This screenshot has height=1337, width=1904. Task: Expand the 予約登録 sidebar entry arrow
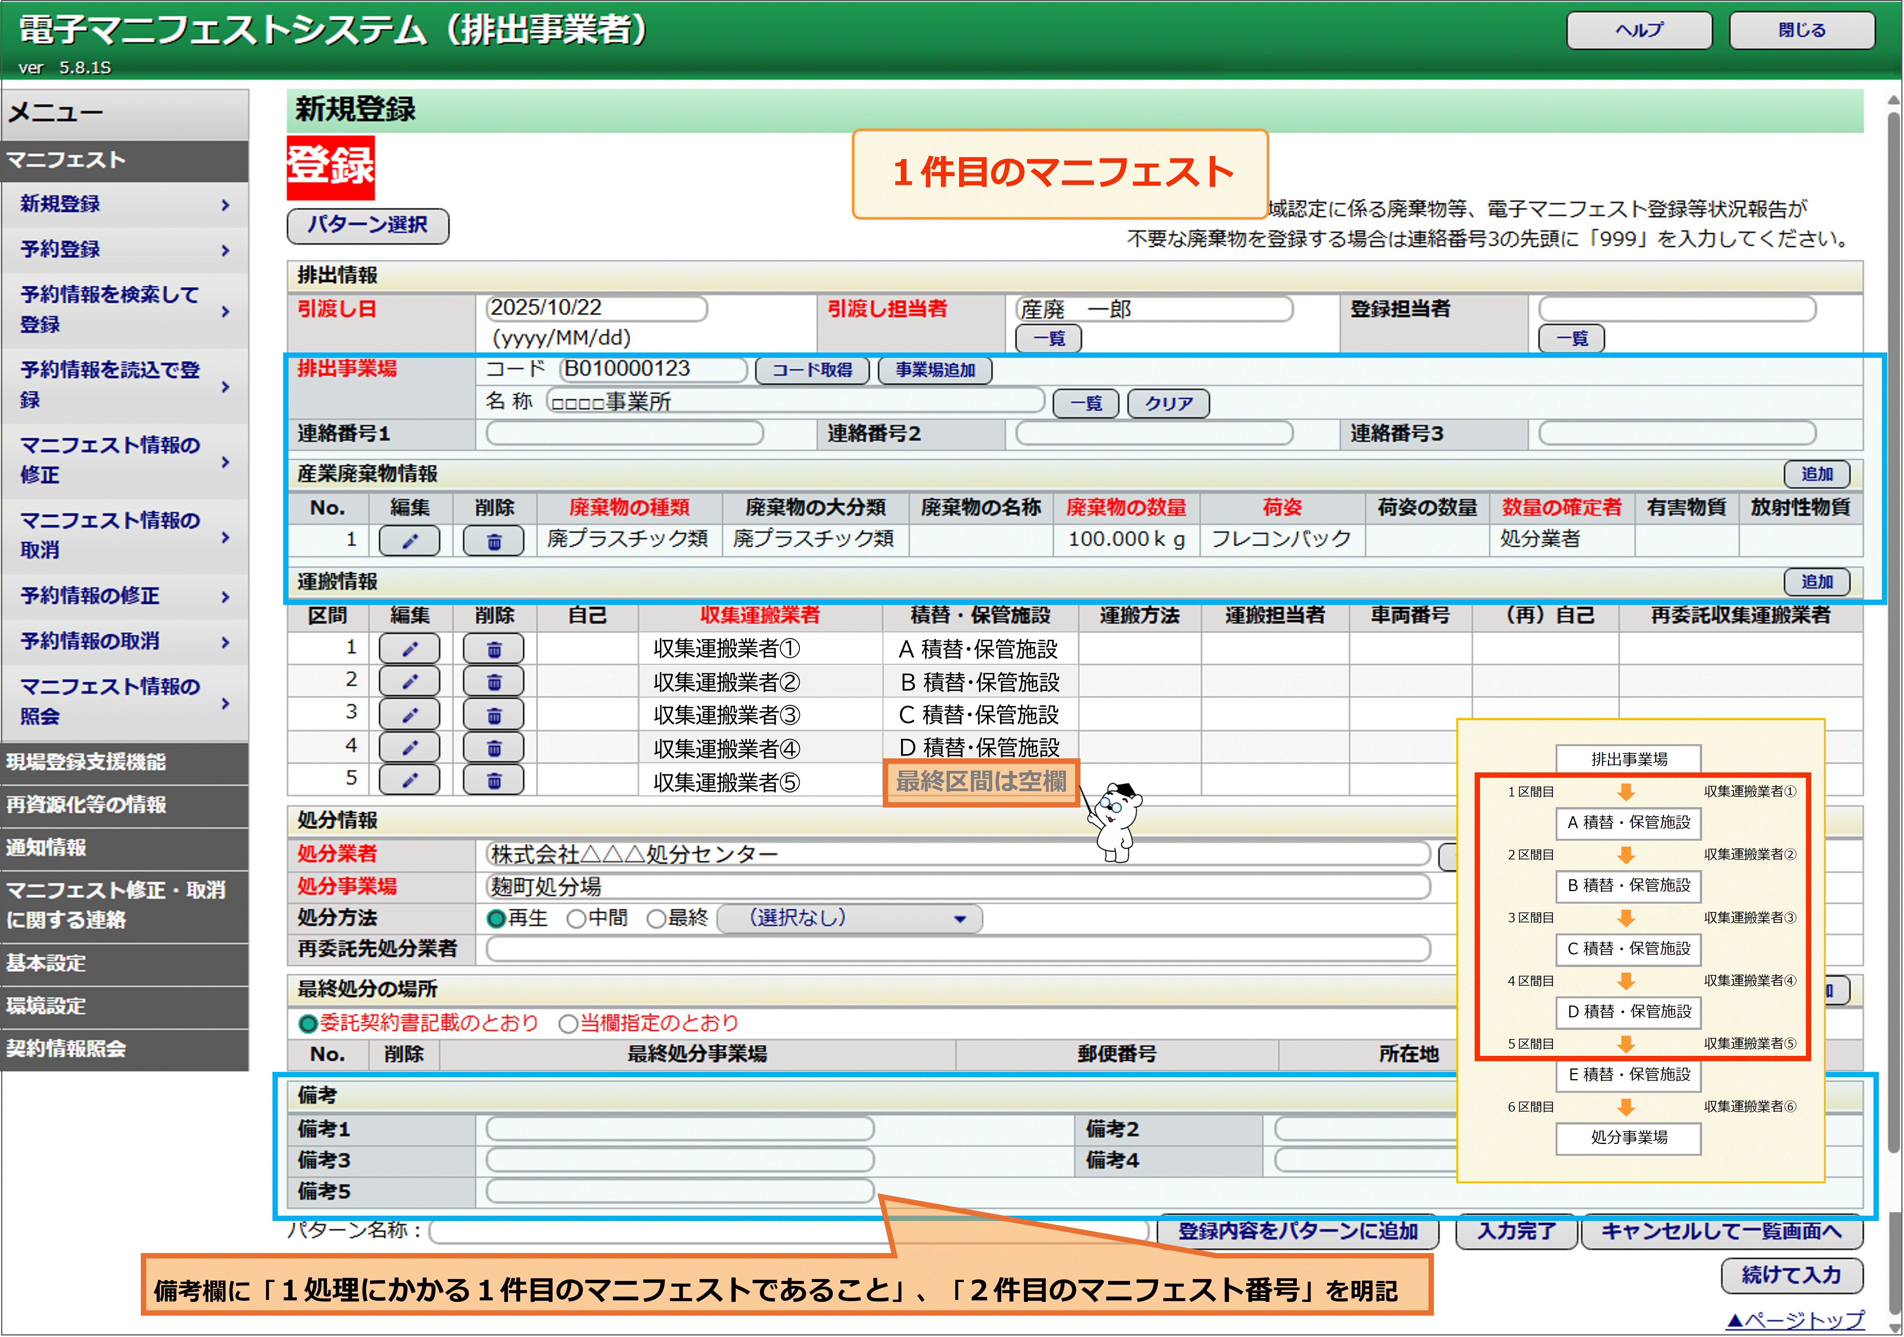pyautogui.click(x=226, y=250)
